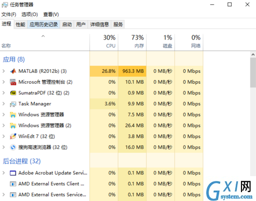Switch to the 启动 tab
Viewport: 256px width, 201px height.
click(67, 24)
